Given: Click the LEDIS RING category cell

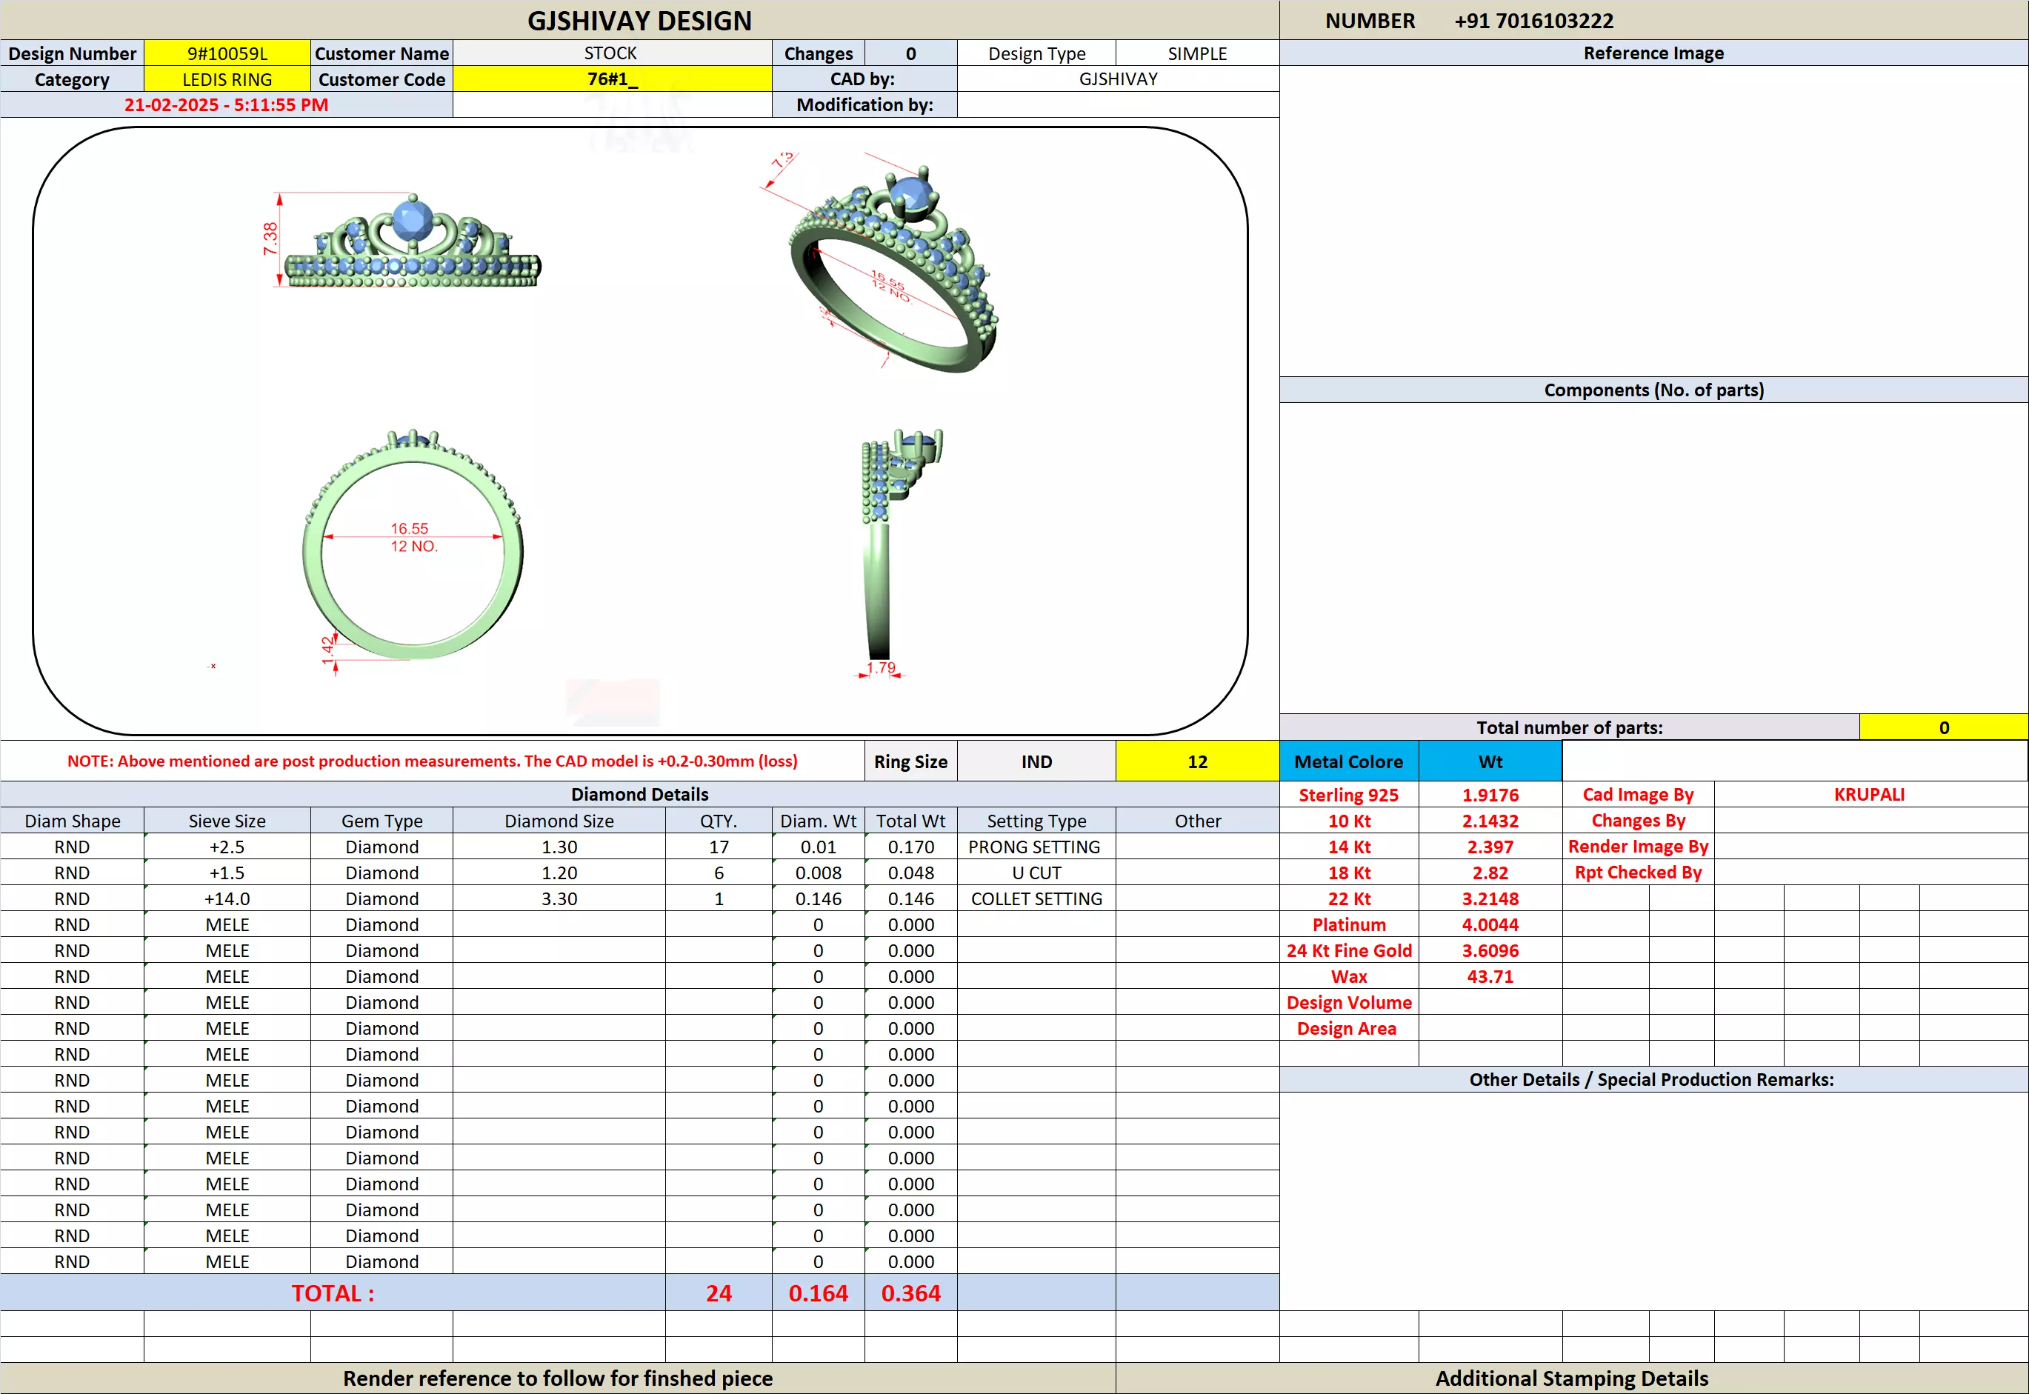Looking at the screenshot, I should tap(227, 79).
